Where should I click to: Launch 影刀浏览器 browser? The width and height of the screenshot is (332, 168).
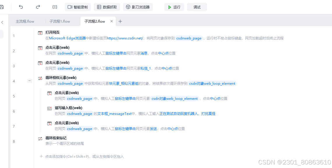[x=138, y=7]
